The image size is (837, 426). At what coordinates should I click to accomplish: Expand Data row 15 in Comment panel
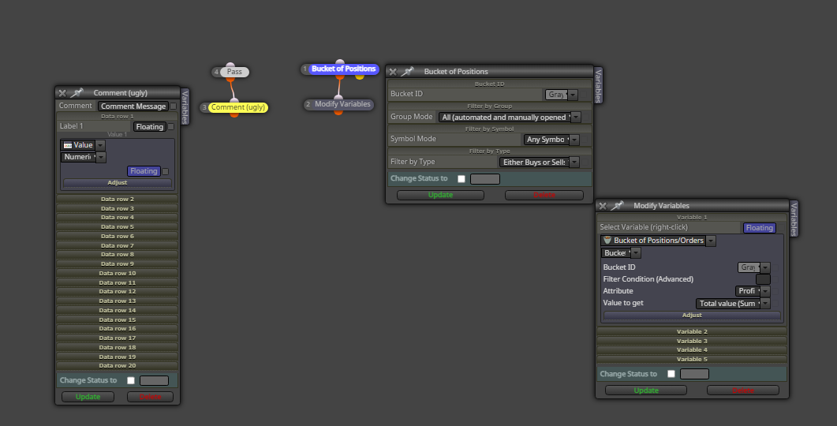tap(118, 319)
